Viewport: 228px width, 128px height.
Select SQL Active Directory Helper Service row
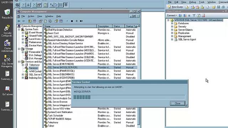tap(90, 43)
